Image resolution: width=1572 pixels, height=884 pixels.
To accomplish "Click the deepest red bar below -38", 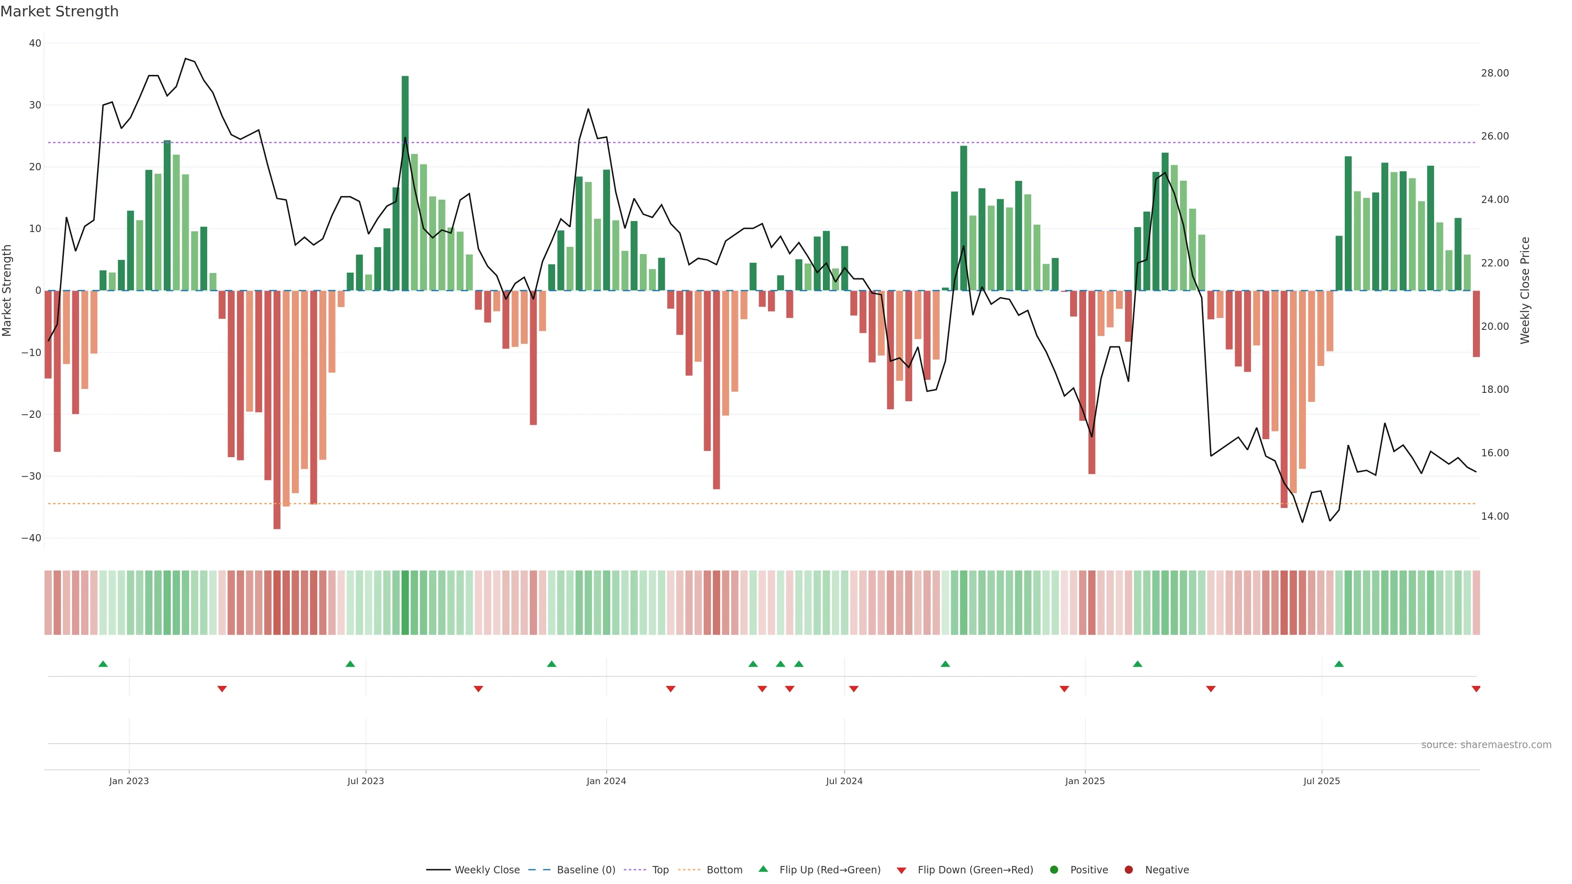I will 277,409.
